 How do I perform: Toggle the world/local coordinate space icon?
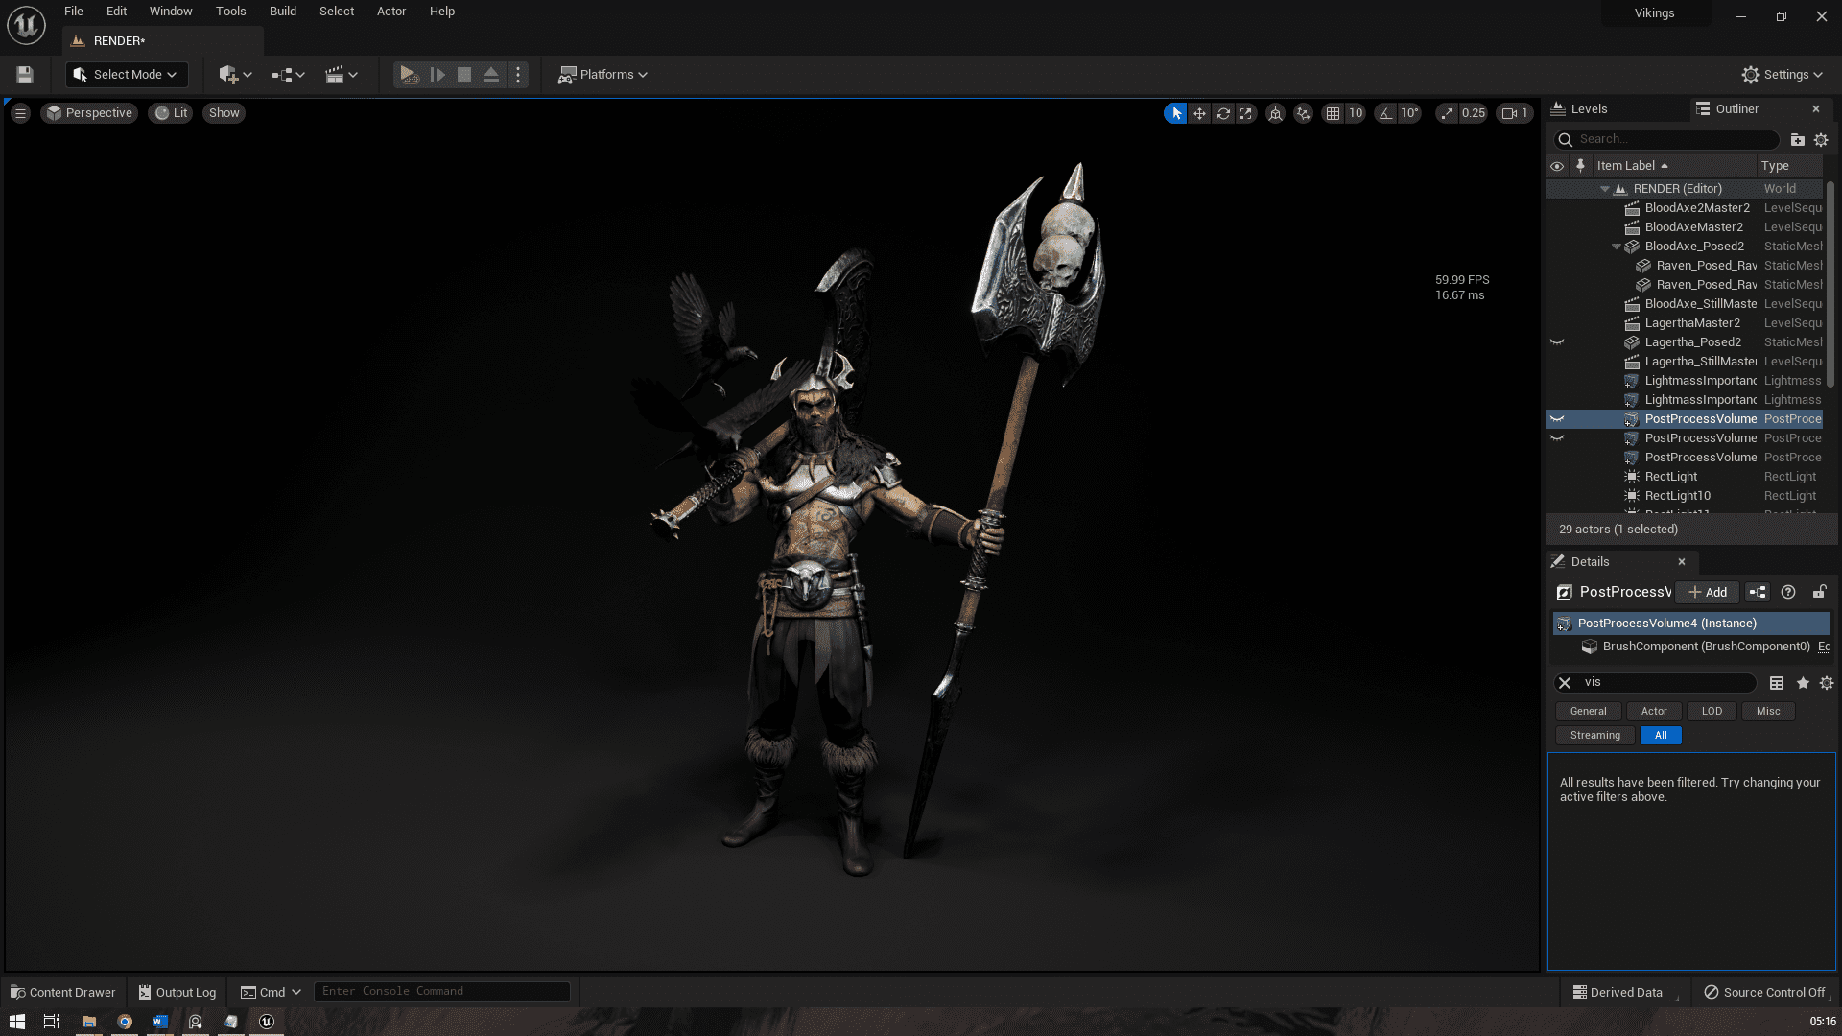pyautogui.click(x=1275, y=113)
